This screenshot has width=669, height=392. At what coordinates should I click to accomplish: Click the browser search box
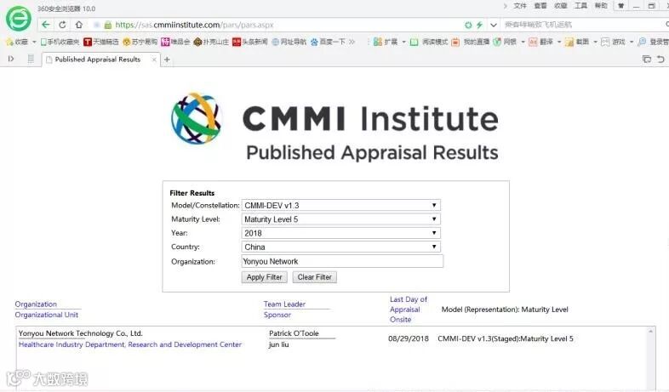tap(580, 26)
